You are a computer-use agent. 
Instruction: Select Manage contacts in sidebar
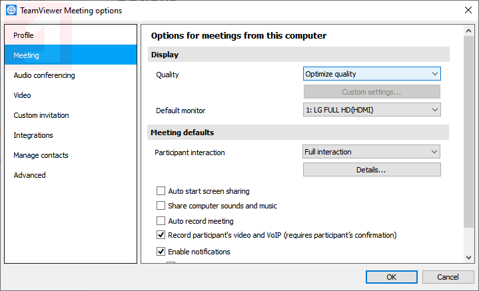coord(41,155)
